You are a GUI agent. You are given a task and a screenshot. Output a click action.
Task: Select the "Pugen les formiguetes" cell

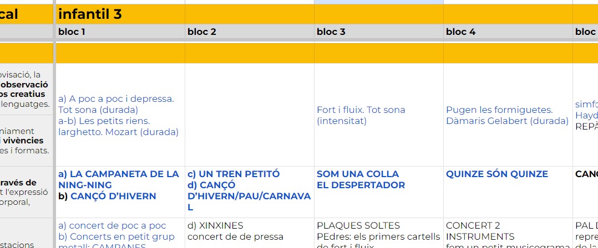click(508, 115)
